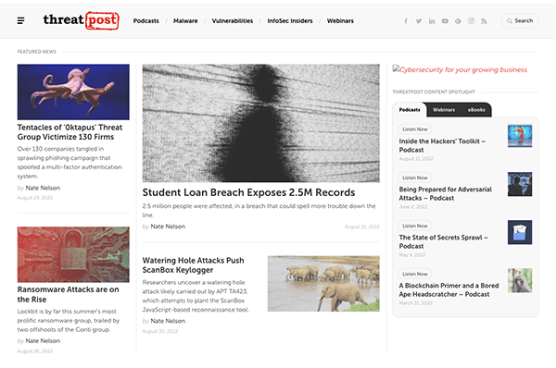This screenshot has height=368, width=556.
Task: Open 'Student Loan Breach Exposes 2.5M Records' headline
Action: 248,192
